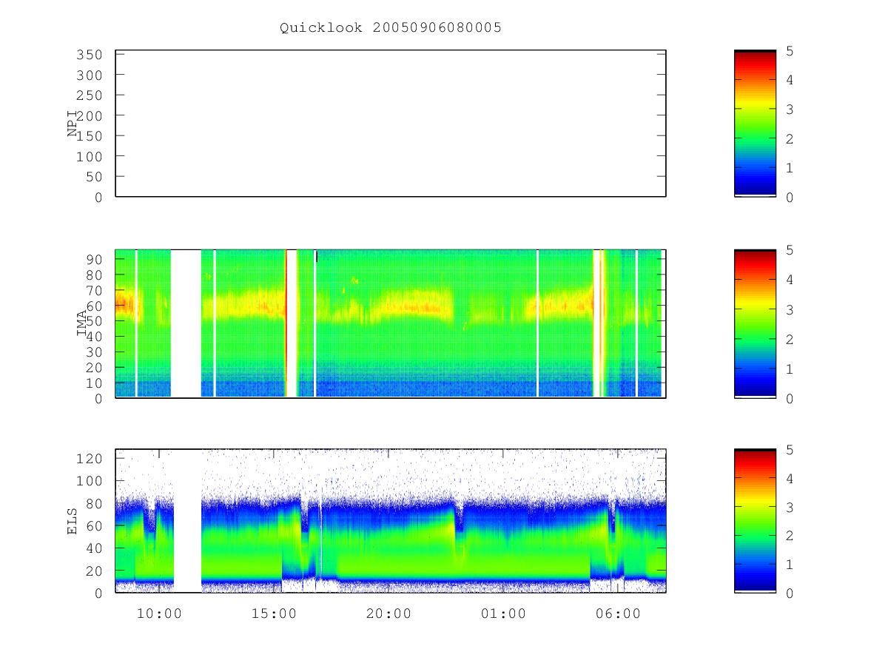
Task: Click the wide white data gap in ELS spectrogram
Action: pyautogui.click(x=188, y=521)
